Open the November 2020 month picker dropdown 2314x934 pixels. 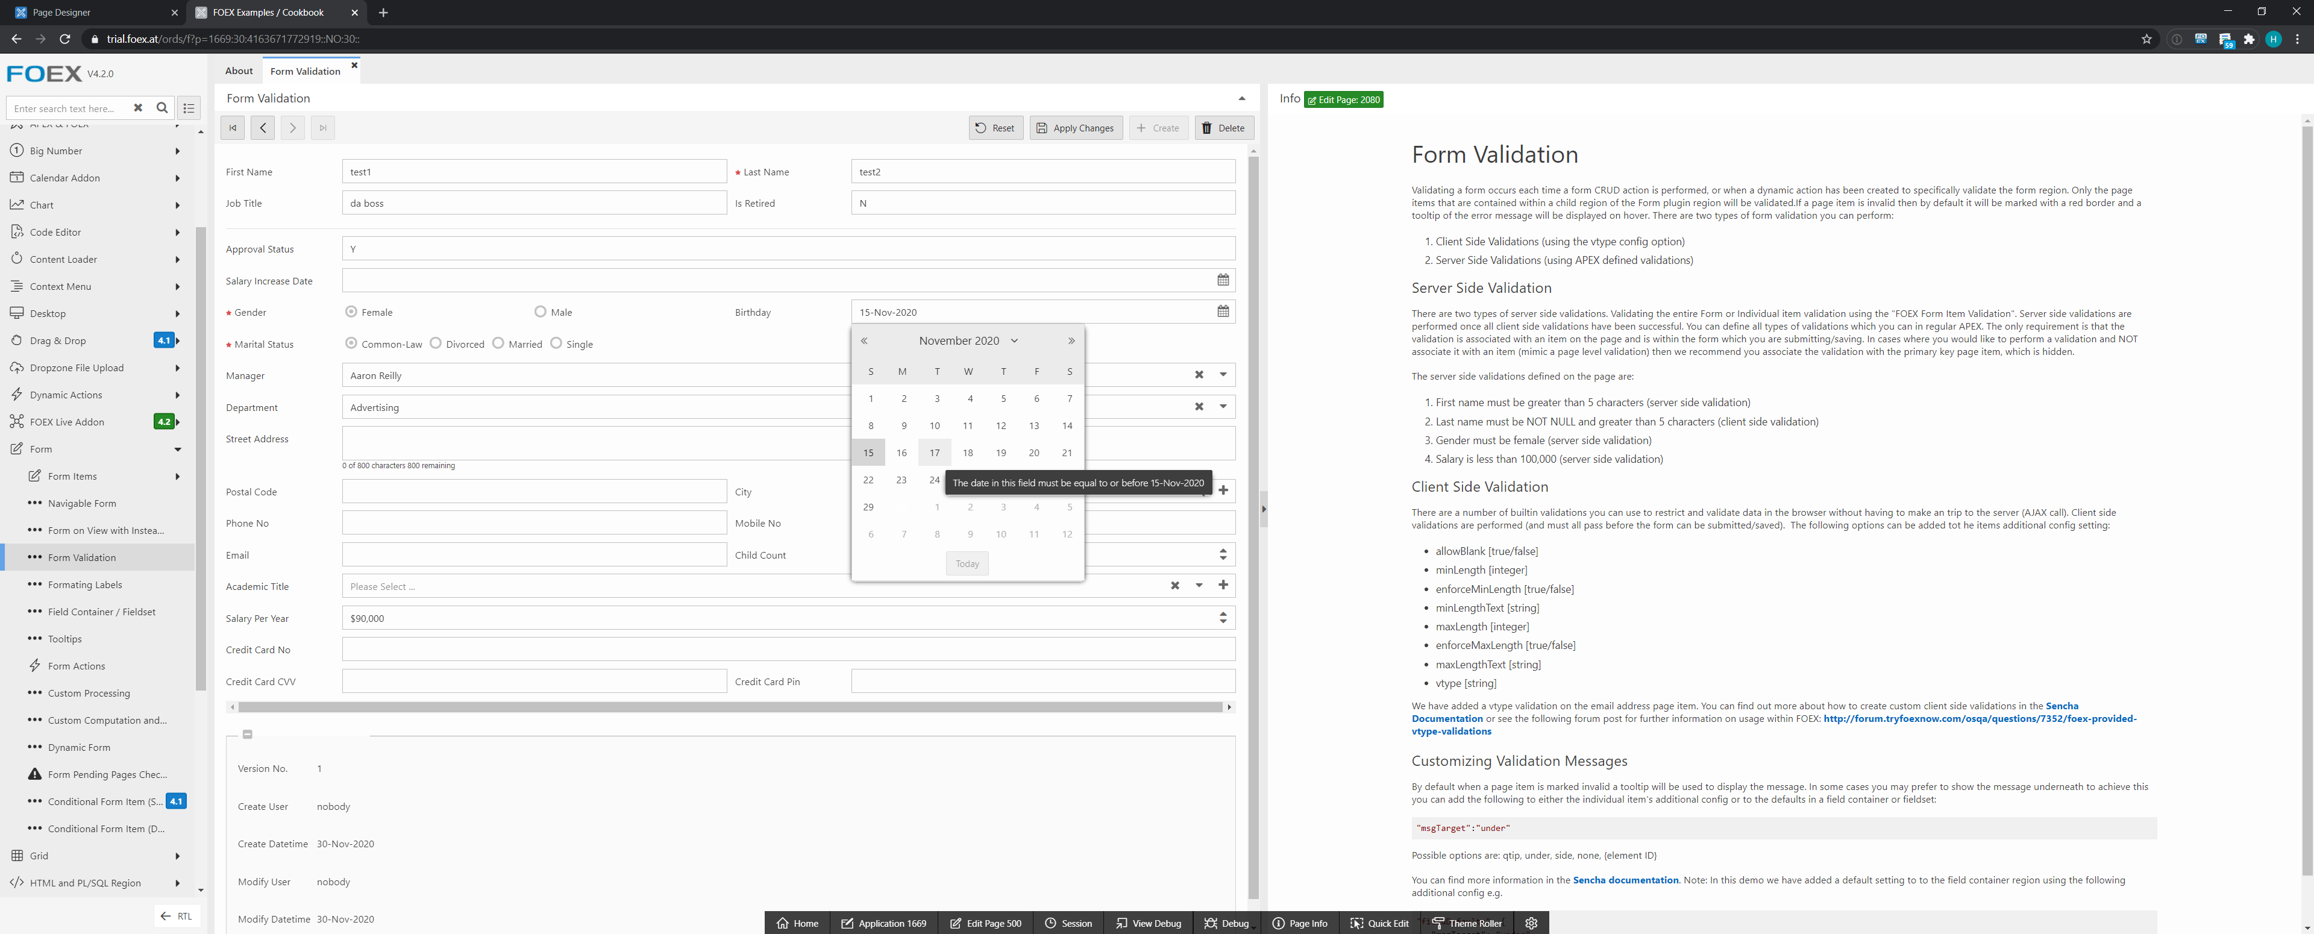point(1014,340)
